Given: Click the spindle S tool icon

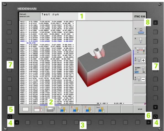Looking at the screenshot, I should 140,40.
